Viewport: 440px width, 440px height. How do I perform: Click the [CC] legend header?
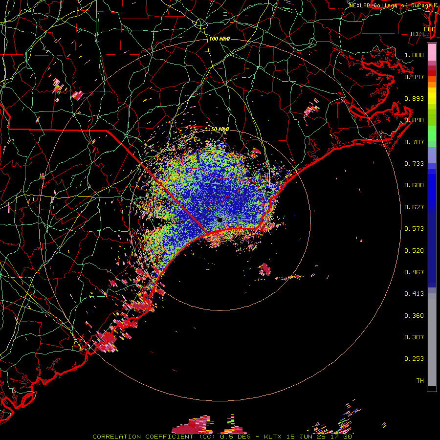tap(417, 34)
